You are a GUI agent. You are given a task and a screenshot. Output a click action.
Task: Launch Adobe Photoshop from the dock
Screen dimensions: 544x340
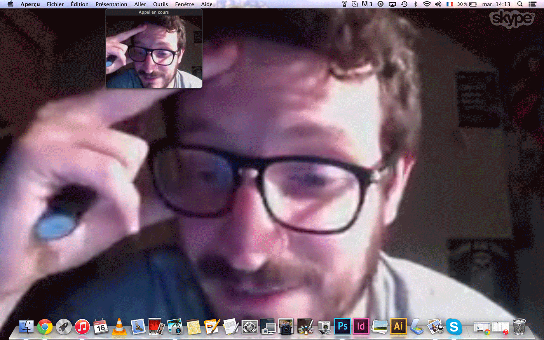tap(343, 326)
